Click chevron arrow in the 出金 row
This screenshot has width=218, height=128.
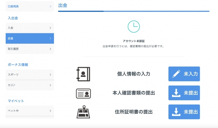click(50, 38)
